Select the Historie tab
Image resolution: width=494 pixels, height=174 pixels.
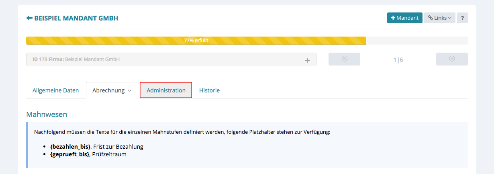209,90
